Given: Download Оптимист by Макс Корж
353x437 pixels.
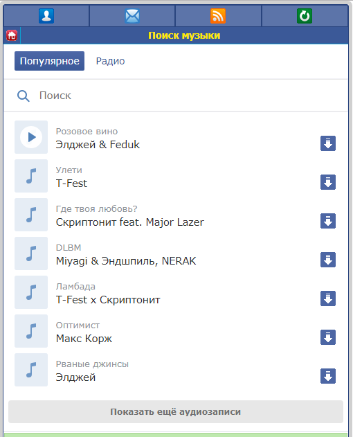Looking at the screenshot, I should 328,337.
